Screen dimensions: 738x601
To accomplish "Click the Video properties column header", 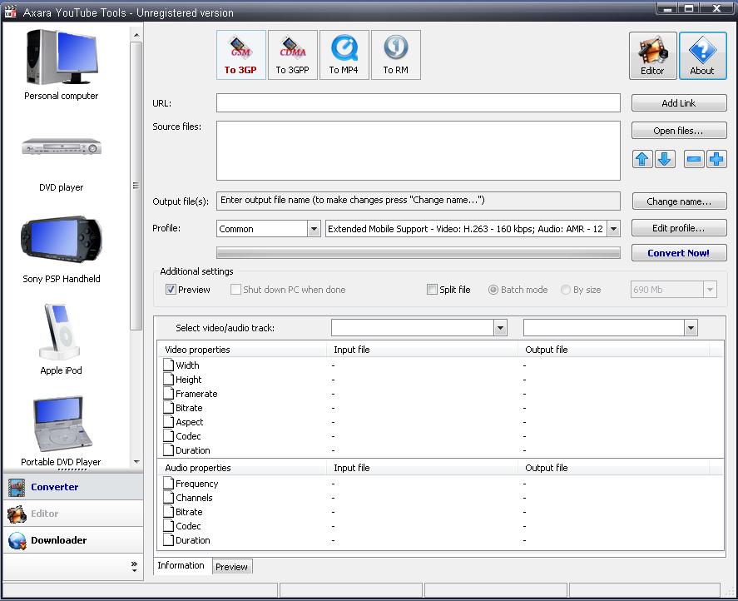I will tap(241, 350).
